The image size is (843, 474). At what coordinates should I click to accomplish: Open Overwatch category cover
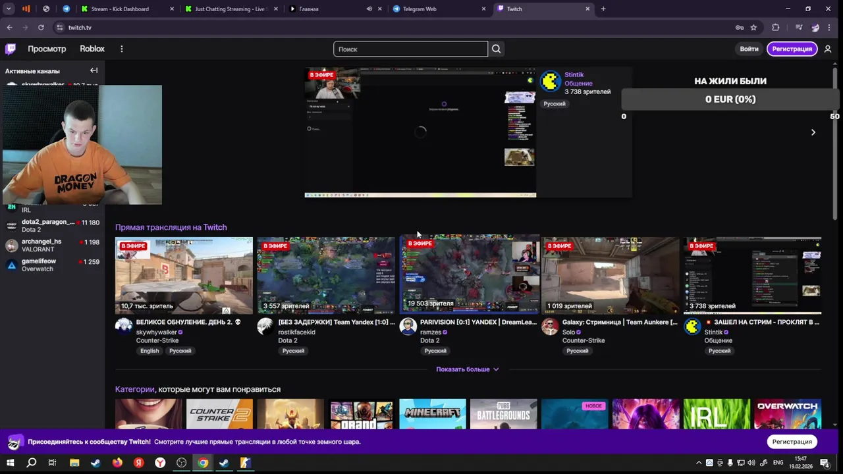tap(788, 414)
